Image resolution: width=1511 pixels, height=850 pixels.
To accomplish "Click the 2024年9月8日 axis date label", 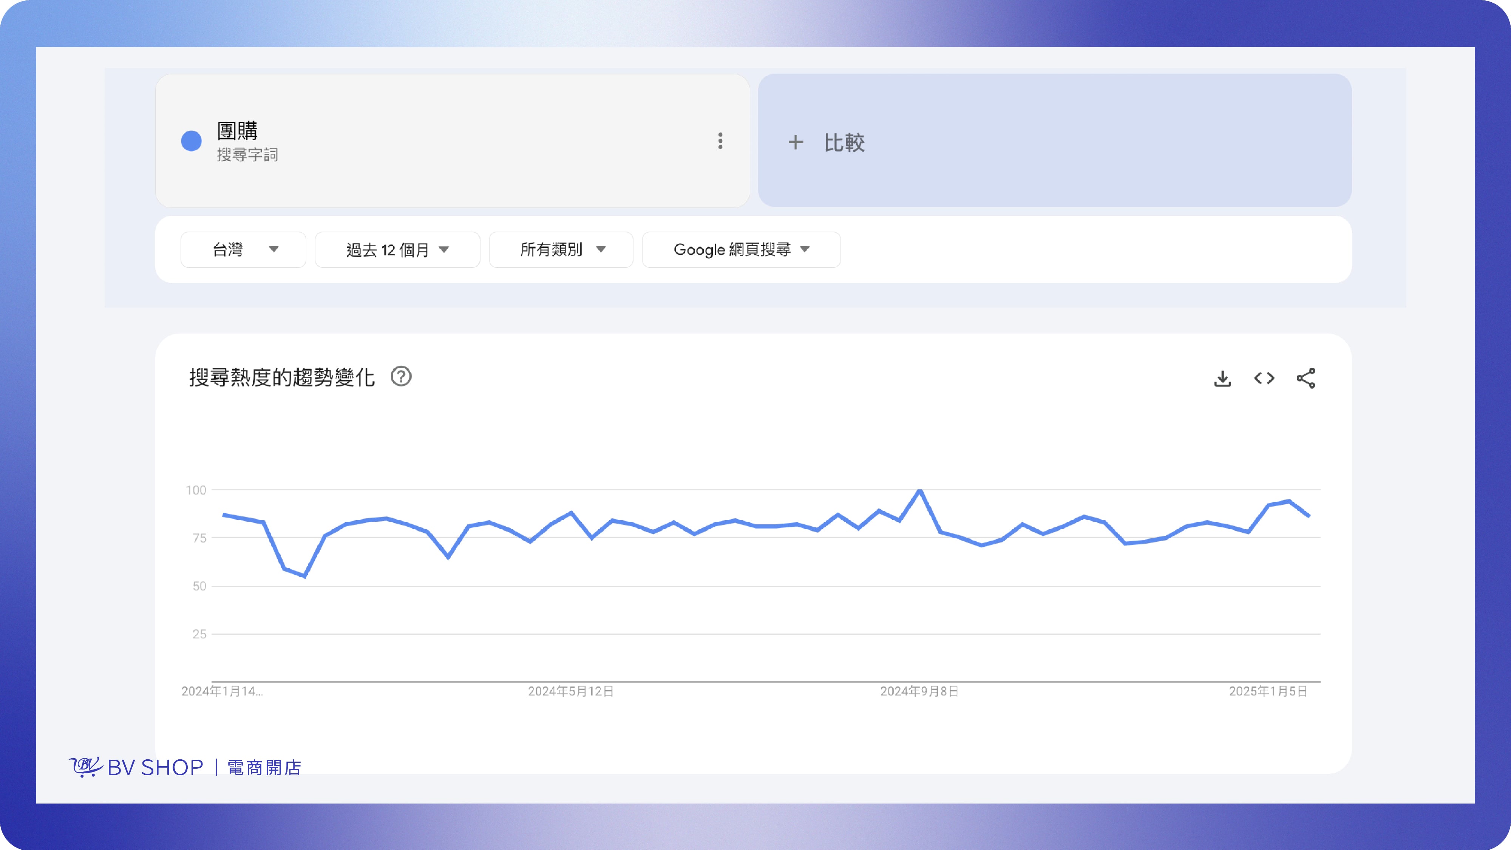I will (920, 691).
